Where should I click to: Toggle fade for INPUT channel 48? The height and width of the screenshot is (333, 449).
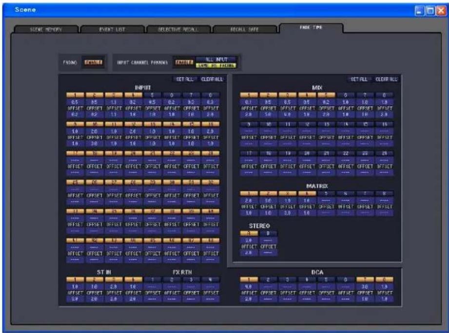point(211,240)
